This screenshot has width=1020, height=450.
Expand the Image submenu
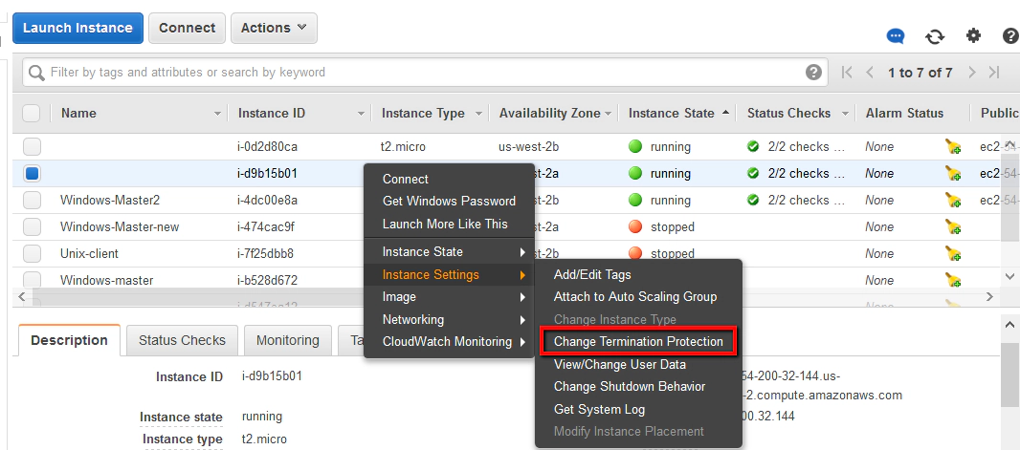click(x=449, y=297)
